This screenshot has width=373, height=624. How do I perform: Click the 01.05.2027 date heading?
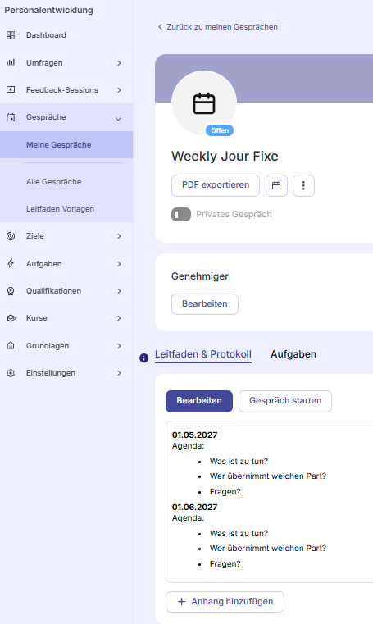pyautogui.click(x=194, y=435)
